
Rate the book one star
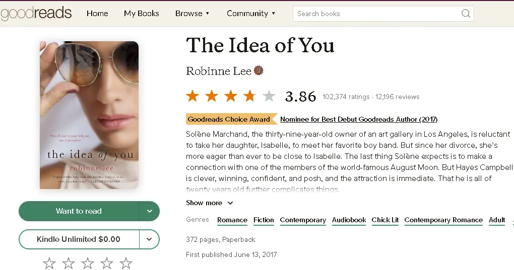[x=49, y=263]
